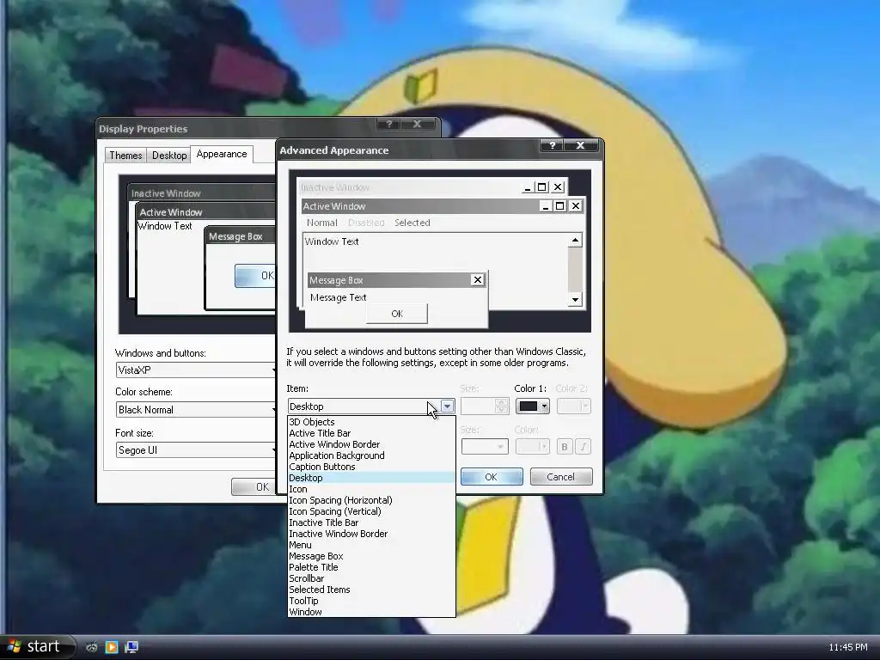880x660 pixels.
Task: Select highlighted Desktop list entry
Action: [x=371, y=478]
